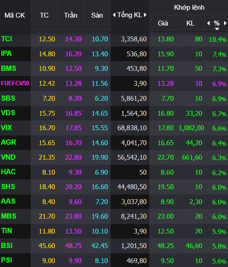Toggle descending sort indicator under % header
228x267 pixels.
pyautogui.click(x=217, y=29)
